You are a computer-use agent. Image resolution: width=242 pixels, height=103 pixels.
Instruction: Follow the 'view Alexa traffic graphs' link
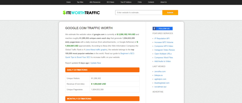97,50
